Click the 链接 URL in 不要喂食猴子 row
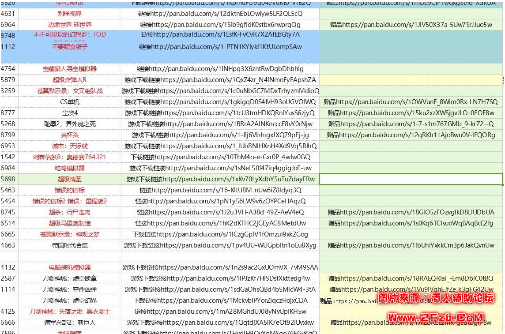Image resolution: width=505 pixels, height=334 pixels. pyautogui.click(x=220, y=47)
